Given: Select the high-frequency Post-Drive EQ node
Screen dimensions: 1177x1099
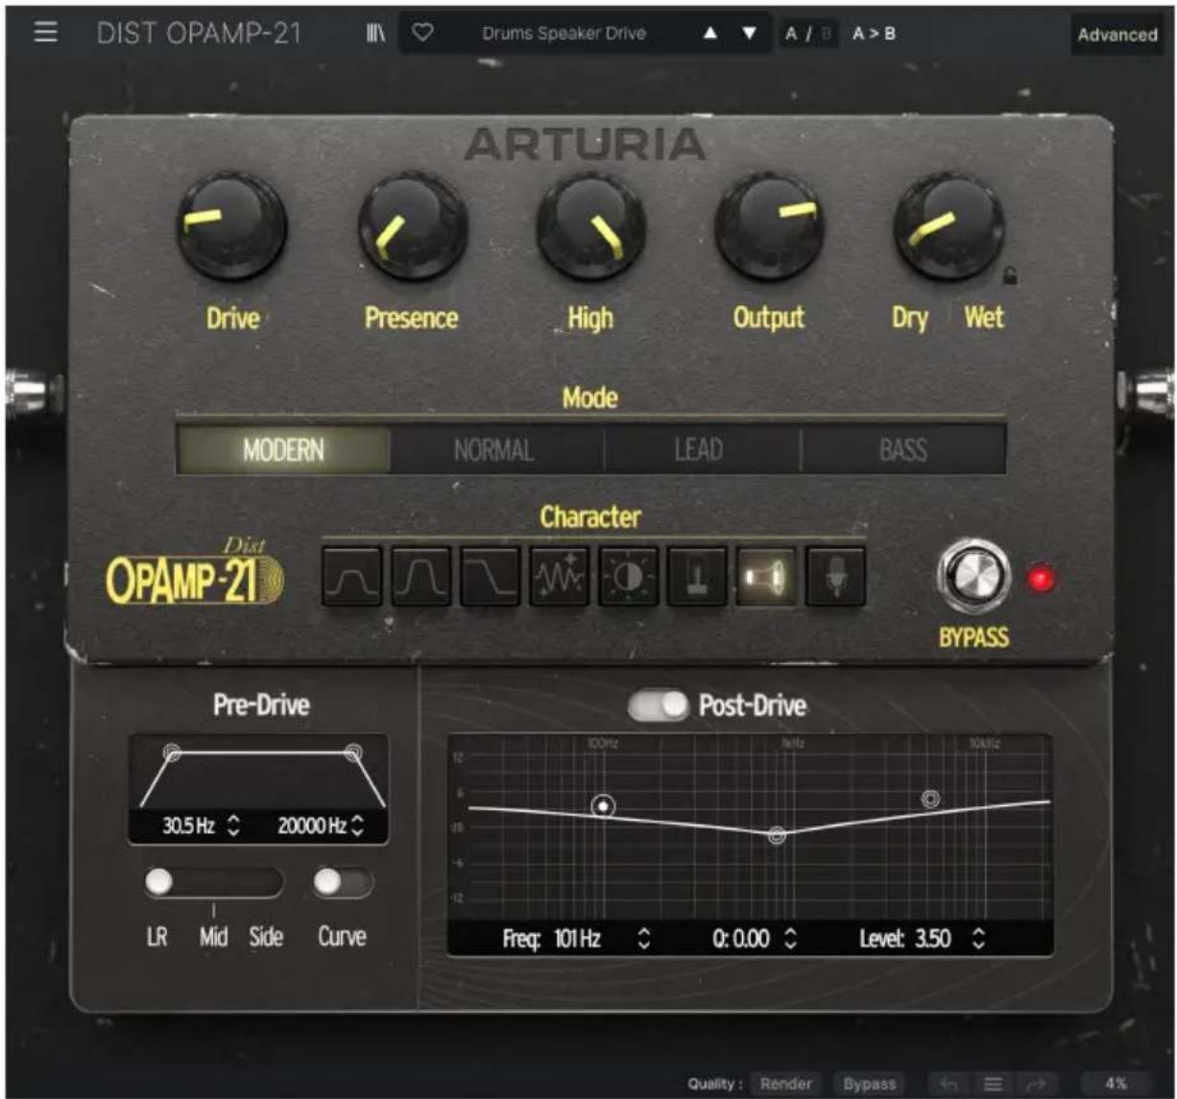Looking at the screenshot, I should 930,799.
